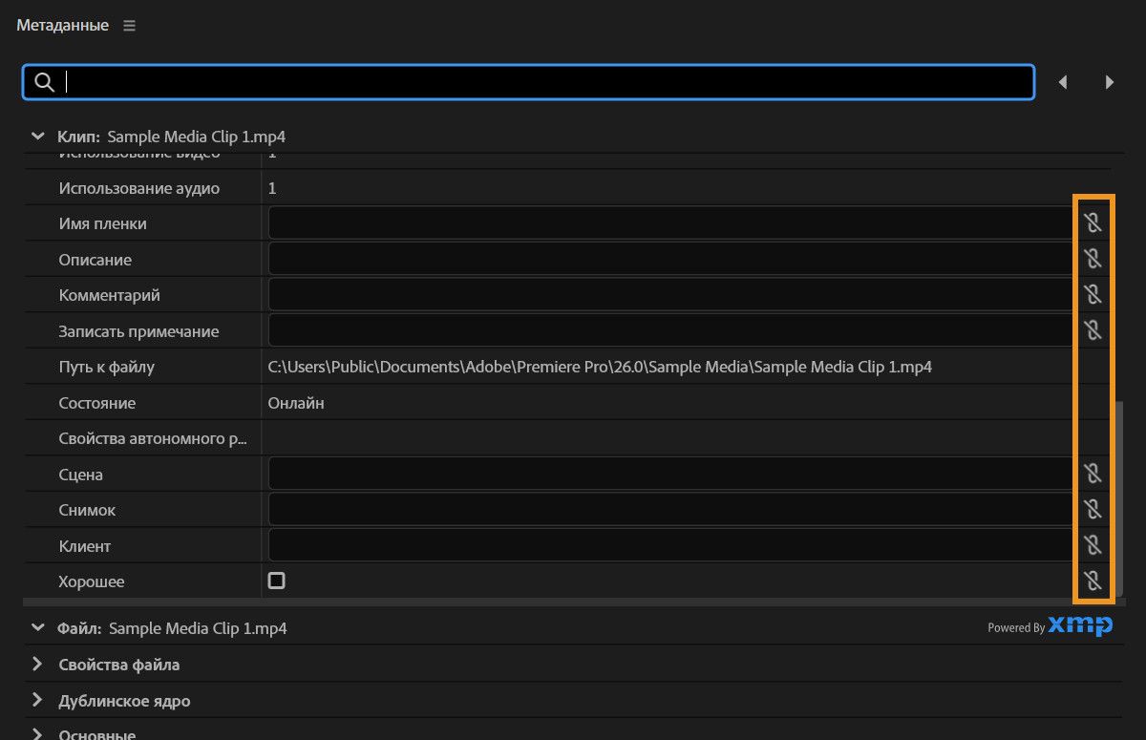Image resolution: width=1146 pixels, height=740 pixels.
Task: Click the Имя пленки input field
Action: coord(670,222)
